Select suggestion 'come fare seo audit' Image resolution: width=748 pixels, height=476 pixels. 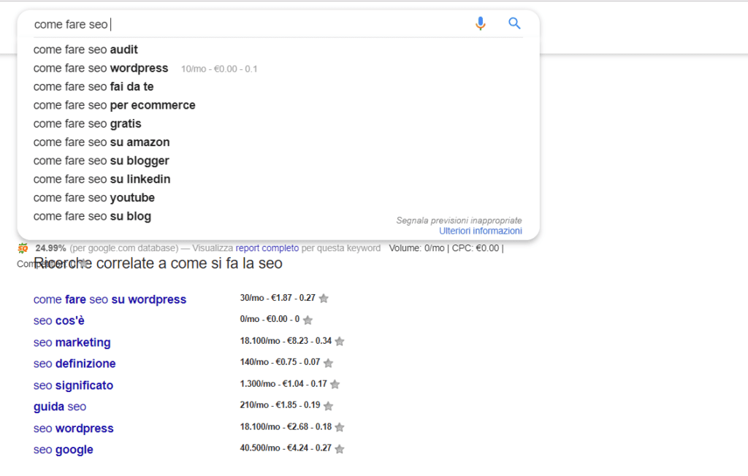pyautogui.click(x=85, y=50)
